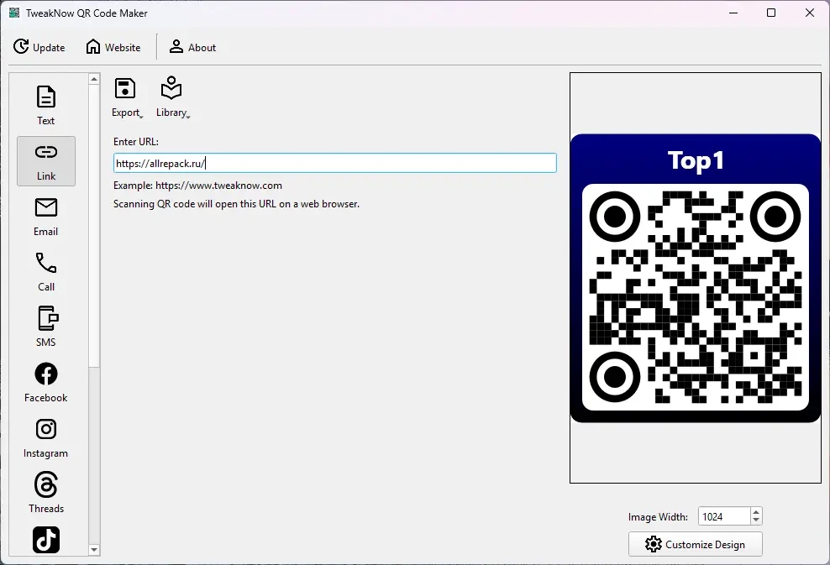Screen dimensions: 830x565
Task: Click the 'Scanning QR code will open' text
Action: [236, 204]
